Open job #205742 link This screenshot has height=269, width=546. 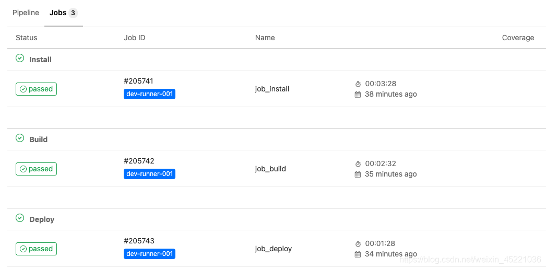point(139,161)
